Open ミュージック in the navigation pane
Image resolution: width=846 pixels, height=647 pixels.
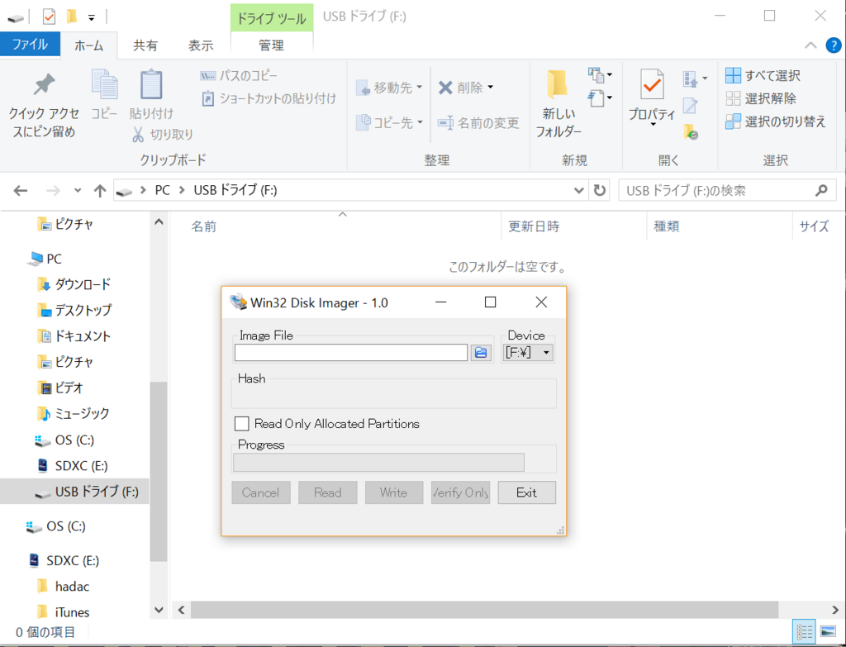point(74,414)
